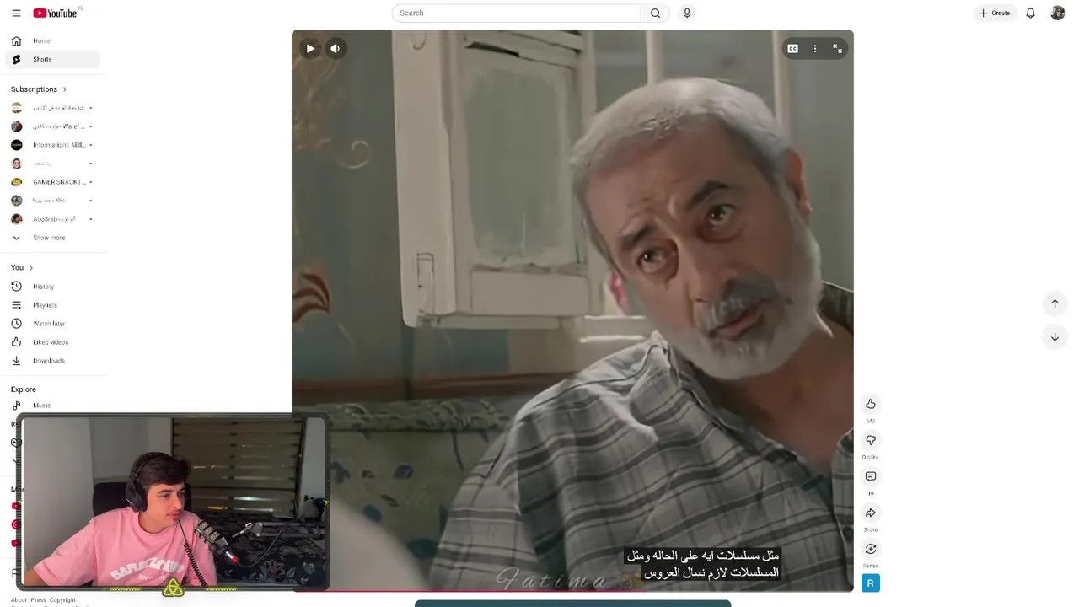Viewport: 1079px width, 607px height.
Task: Open the Short's comments
Action: 871,476
